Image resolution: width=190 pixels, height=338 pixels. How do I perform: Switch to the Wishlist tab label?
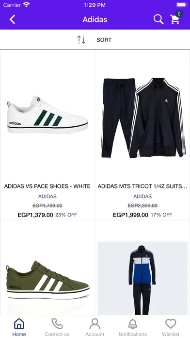[171, 334]
